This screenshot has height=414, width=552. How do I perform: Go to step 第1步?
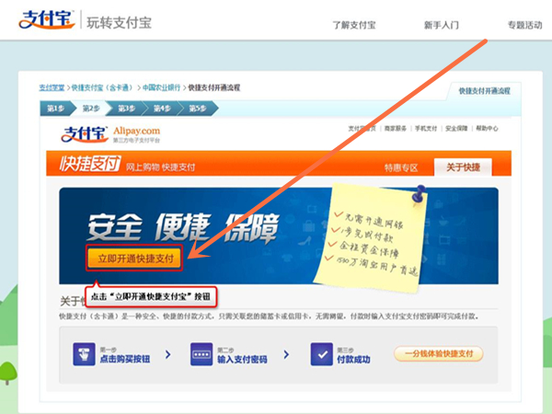56,109
